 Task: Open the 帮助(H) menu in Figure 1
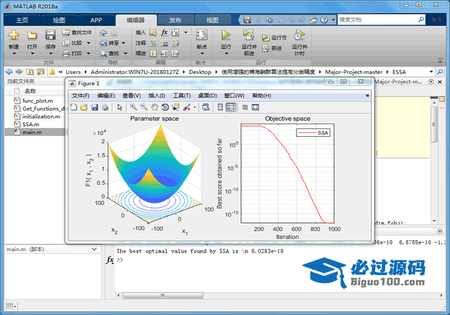(261, 96)
